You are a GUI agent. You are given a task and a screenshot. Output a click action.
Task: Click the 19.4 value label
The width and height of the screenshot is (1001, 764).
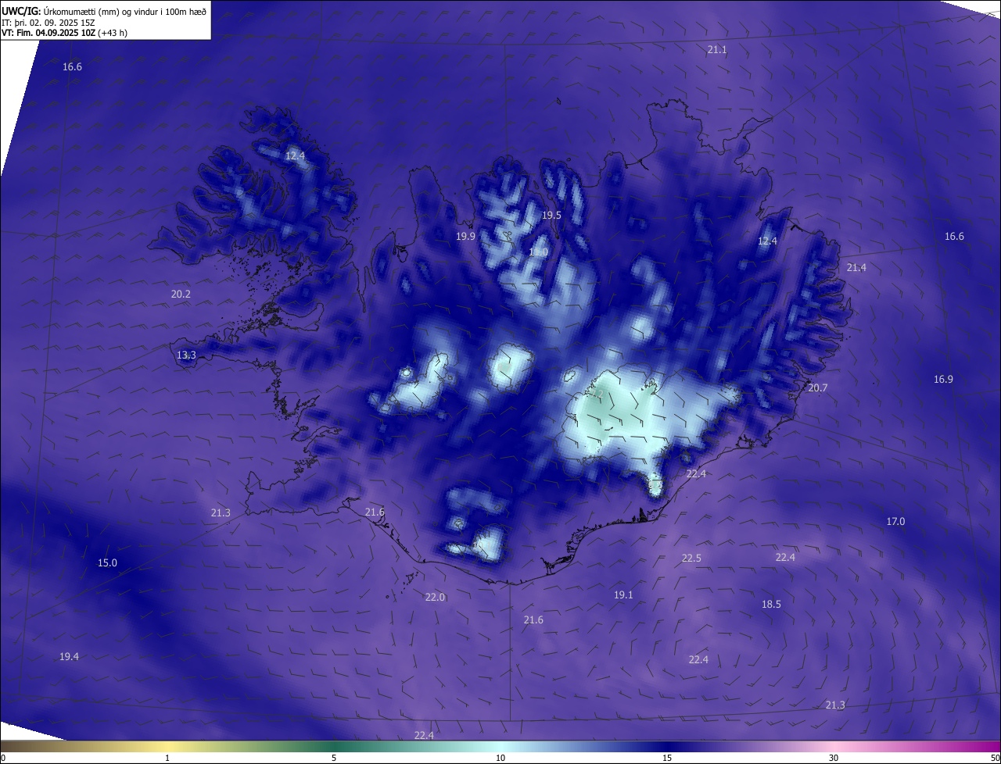(x=69, y=656)
